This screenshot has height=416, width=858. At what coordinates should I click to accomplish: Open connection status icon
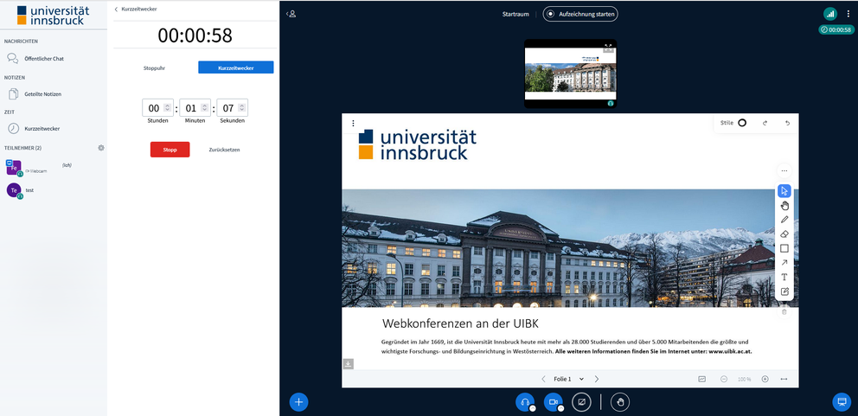[x=830, y=14]
